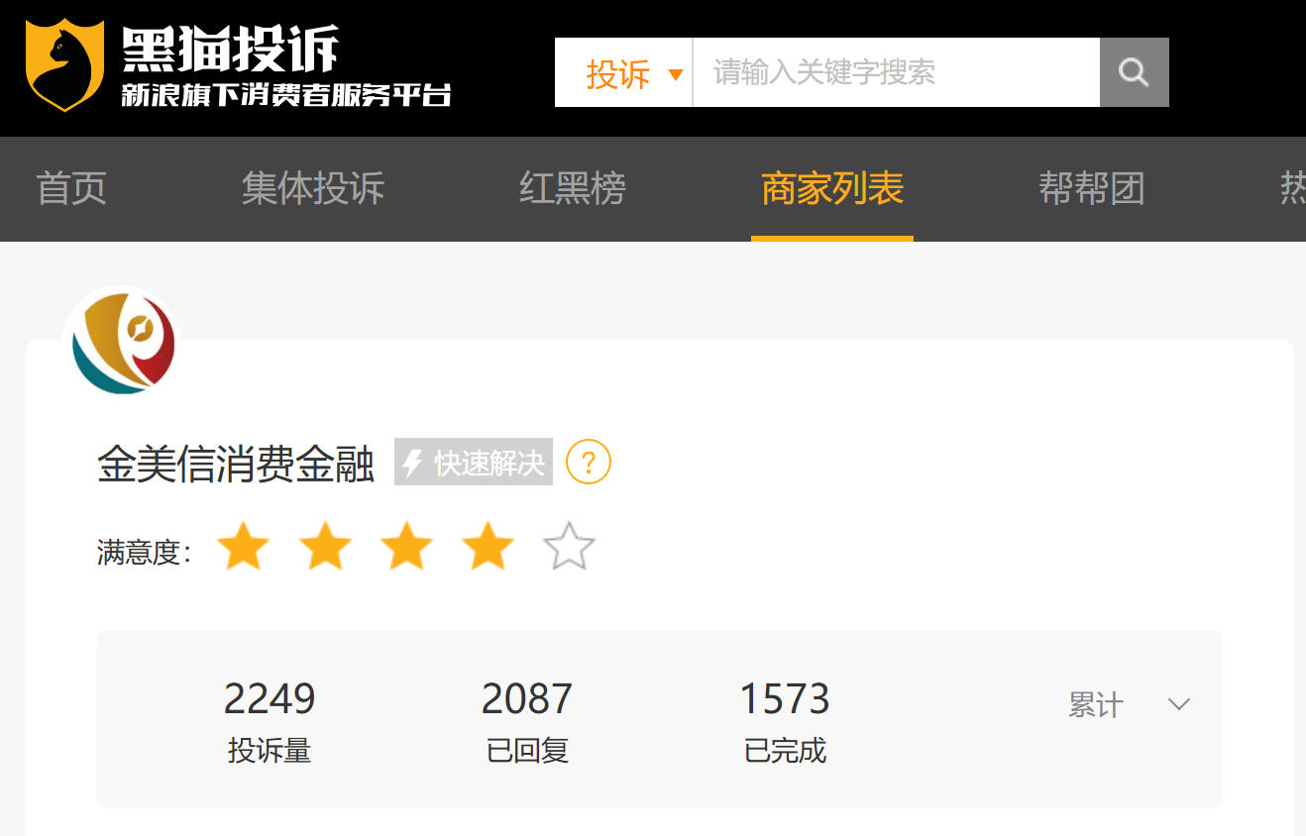Viewport: 1306px width, 836px height.
Task: Click the 金美信消费金融 merchant logo
Action: 123,345
